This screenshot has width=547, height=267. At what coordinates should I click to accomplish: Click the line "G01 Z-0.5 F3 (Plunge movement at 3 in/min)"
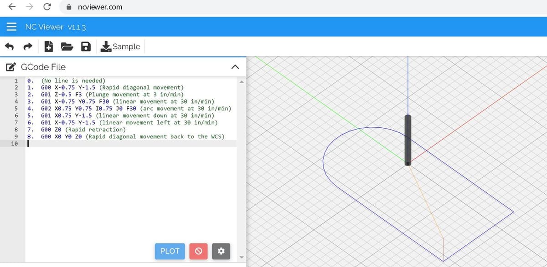(112, 94)
